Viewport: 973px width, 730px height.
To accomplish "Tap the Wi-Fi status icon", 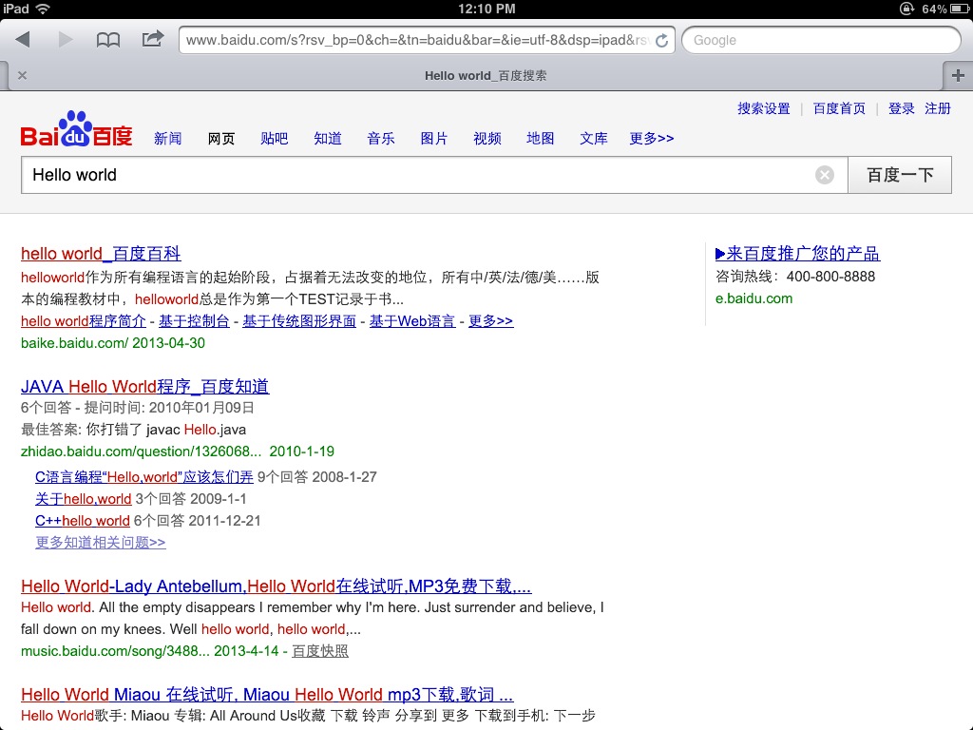I will click(43, 9).
